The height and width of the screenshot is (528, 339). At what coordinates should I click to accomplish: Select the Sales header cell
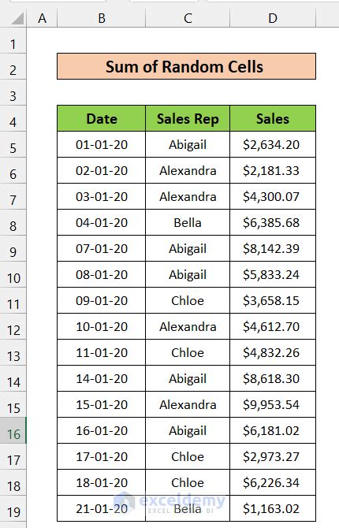point(273,118)
